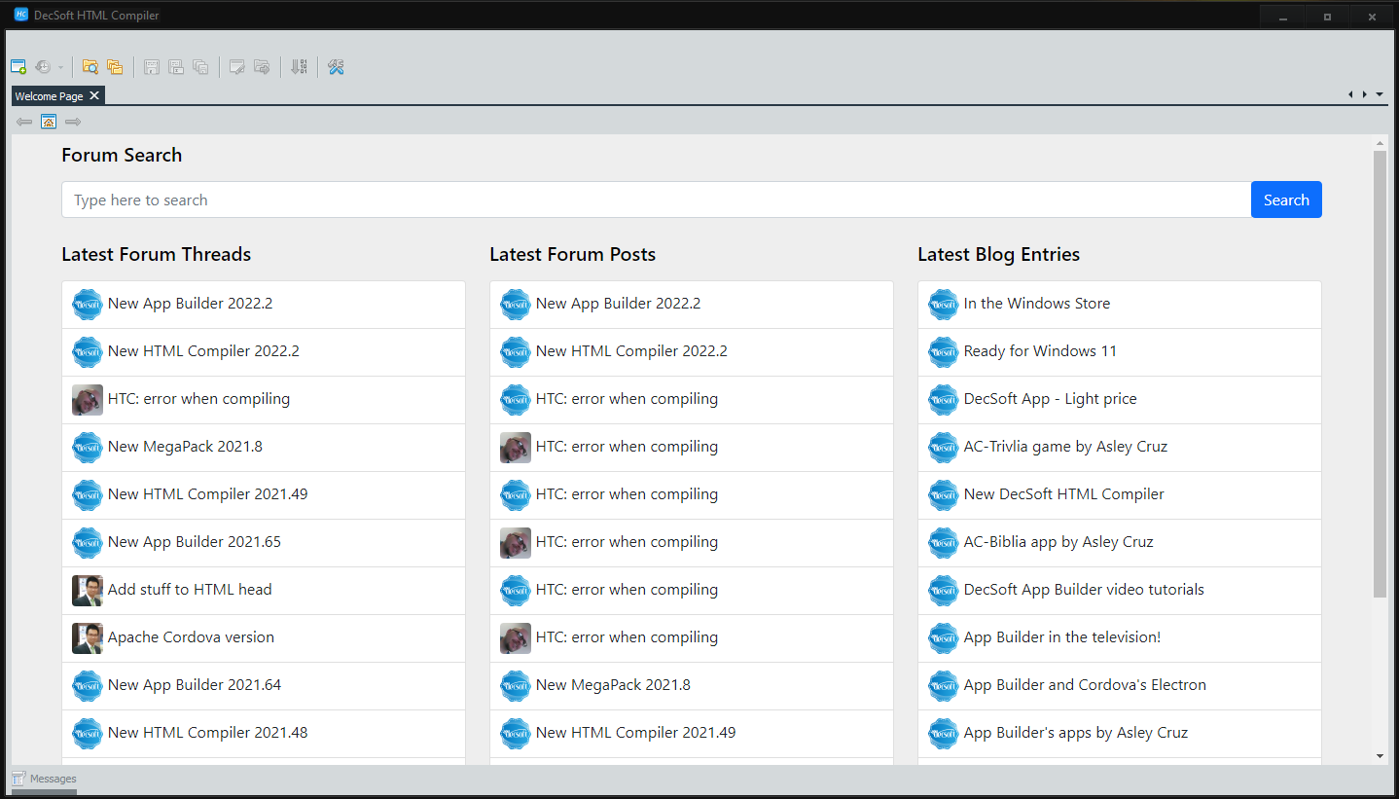Screen dimensions: 1399x799
Task: Open the recent projects clock icon
Action: coord(43,67)
